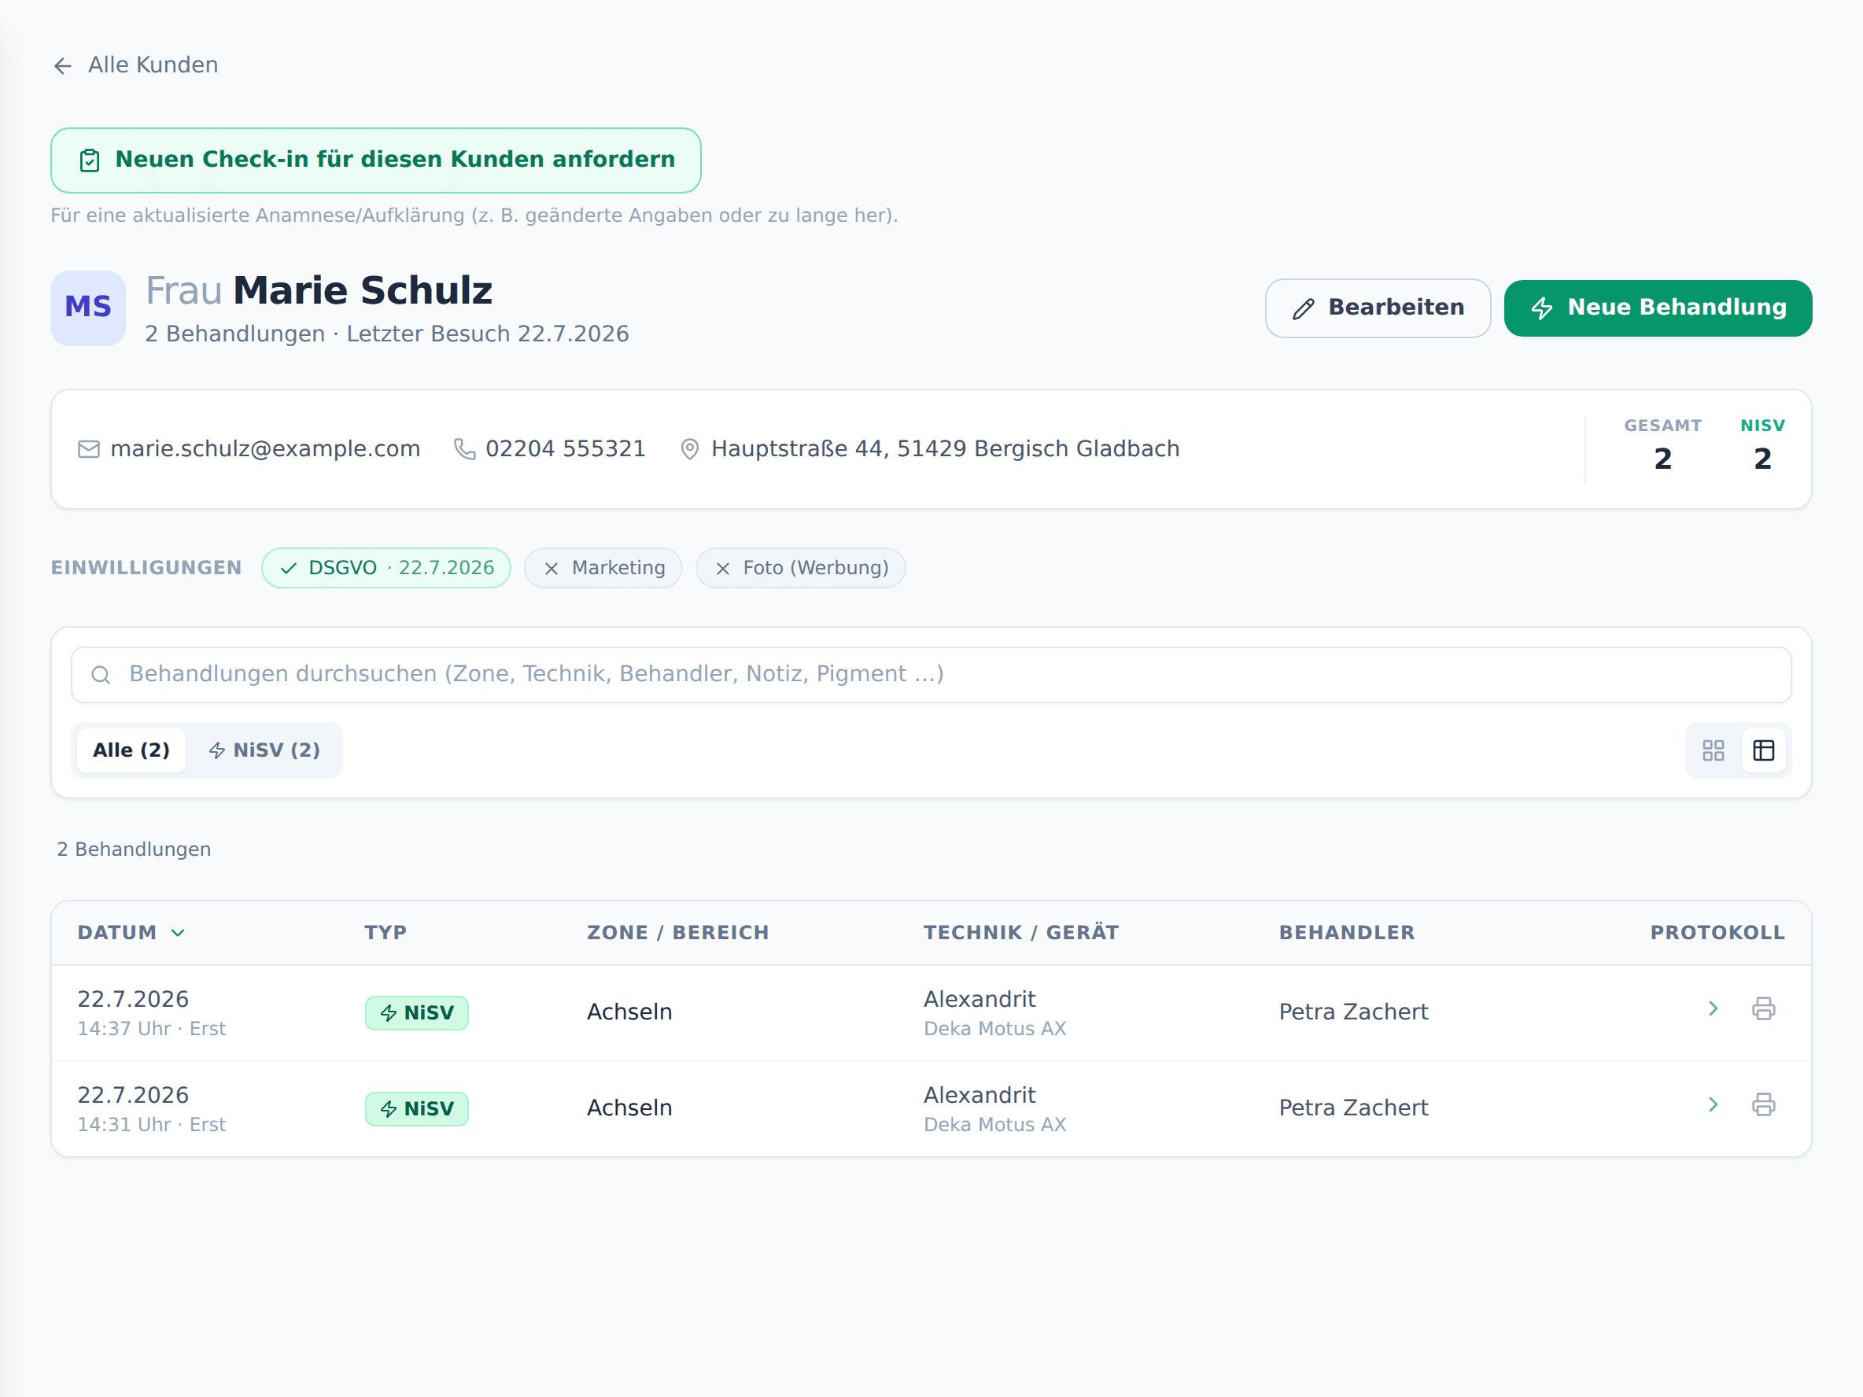Click the location pin icon

690,450
